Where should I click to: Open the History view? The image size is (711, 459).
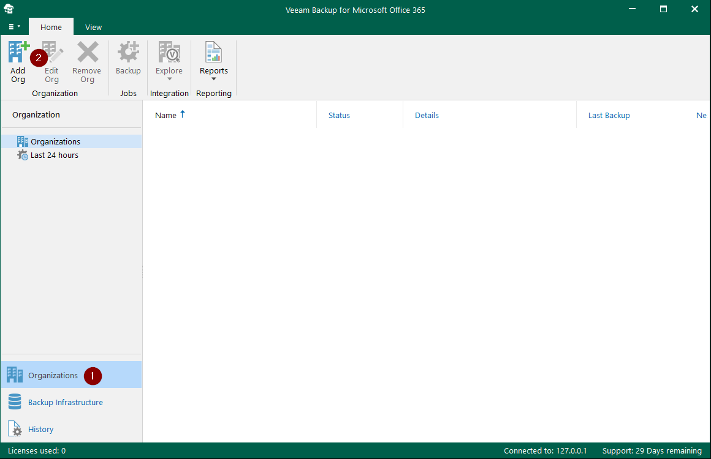point(72,429)
